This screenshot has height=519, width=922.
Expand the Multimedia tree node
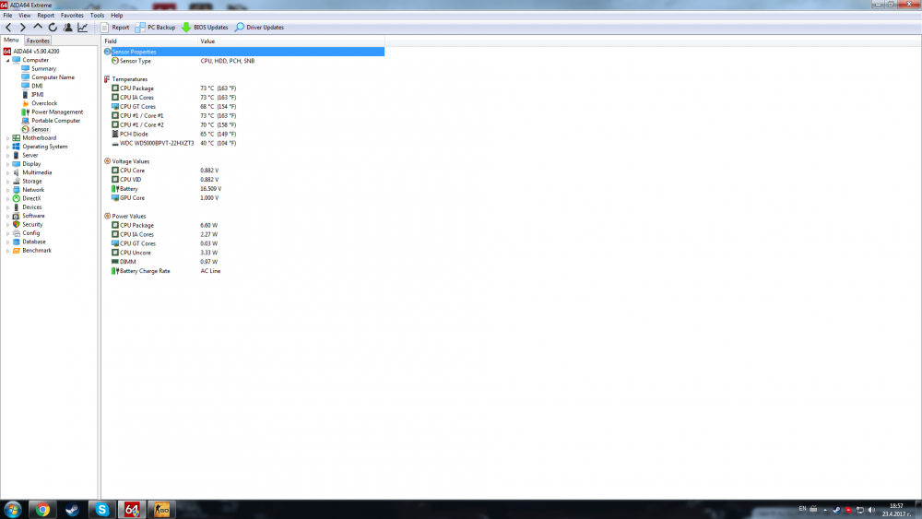coord(7,172)
